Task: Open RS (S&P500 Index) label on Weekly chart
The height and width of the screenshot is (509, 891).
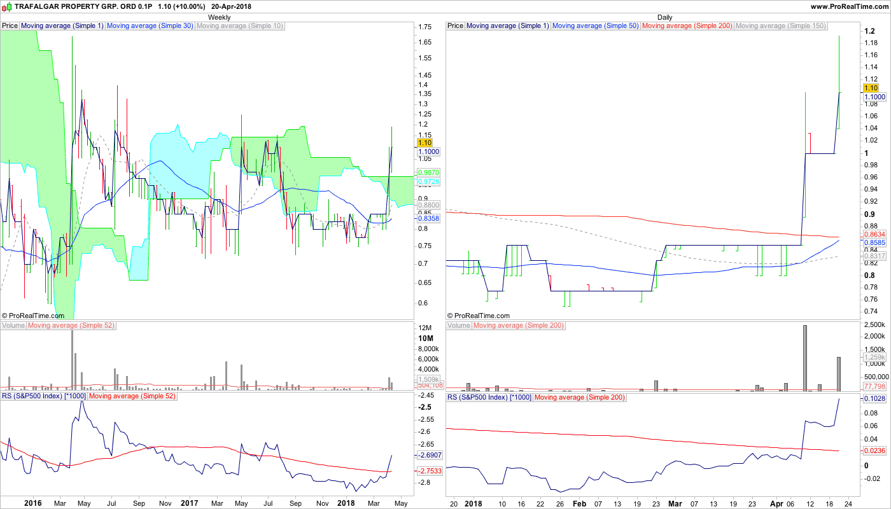Action: [x=44, y=396]
